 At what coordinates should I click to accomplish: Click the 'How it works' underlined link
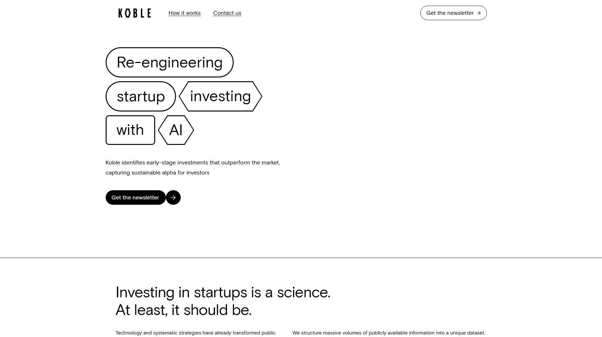pos(184,13)
